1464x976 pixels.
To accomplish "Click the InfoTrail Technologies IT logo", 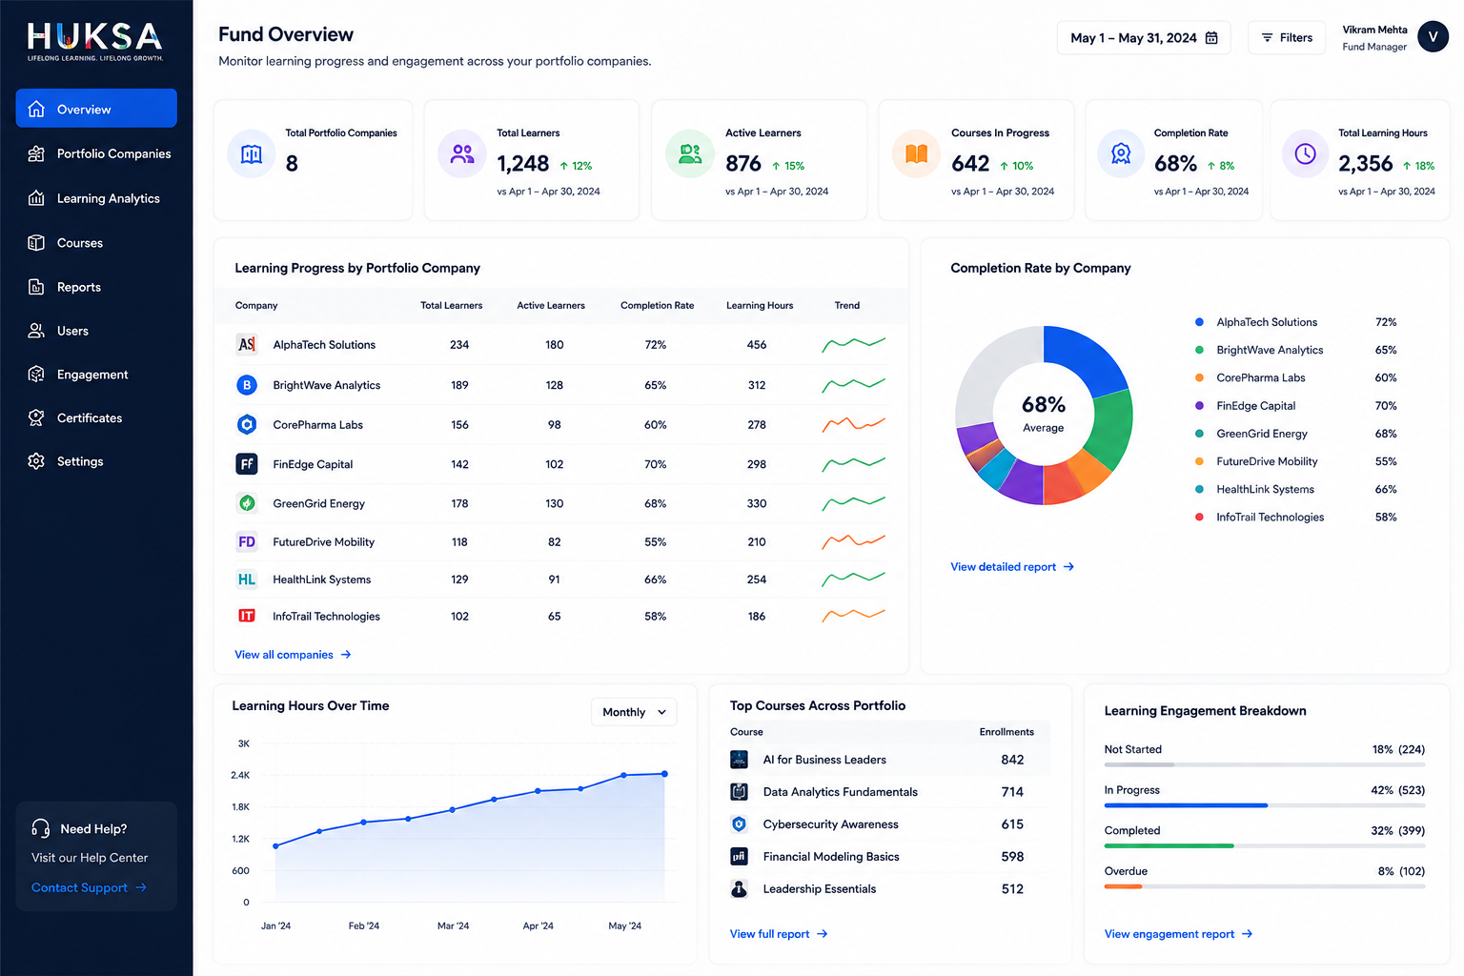I will tap(247, 616).
